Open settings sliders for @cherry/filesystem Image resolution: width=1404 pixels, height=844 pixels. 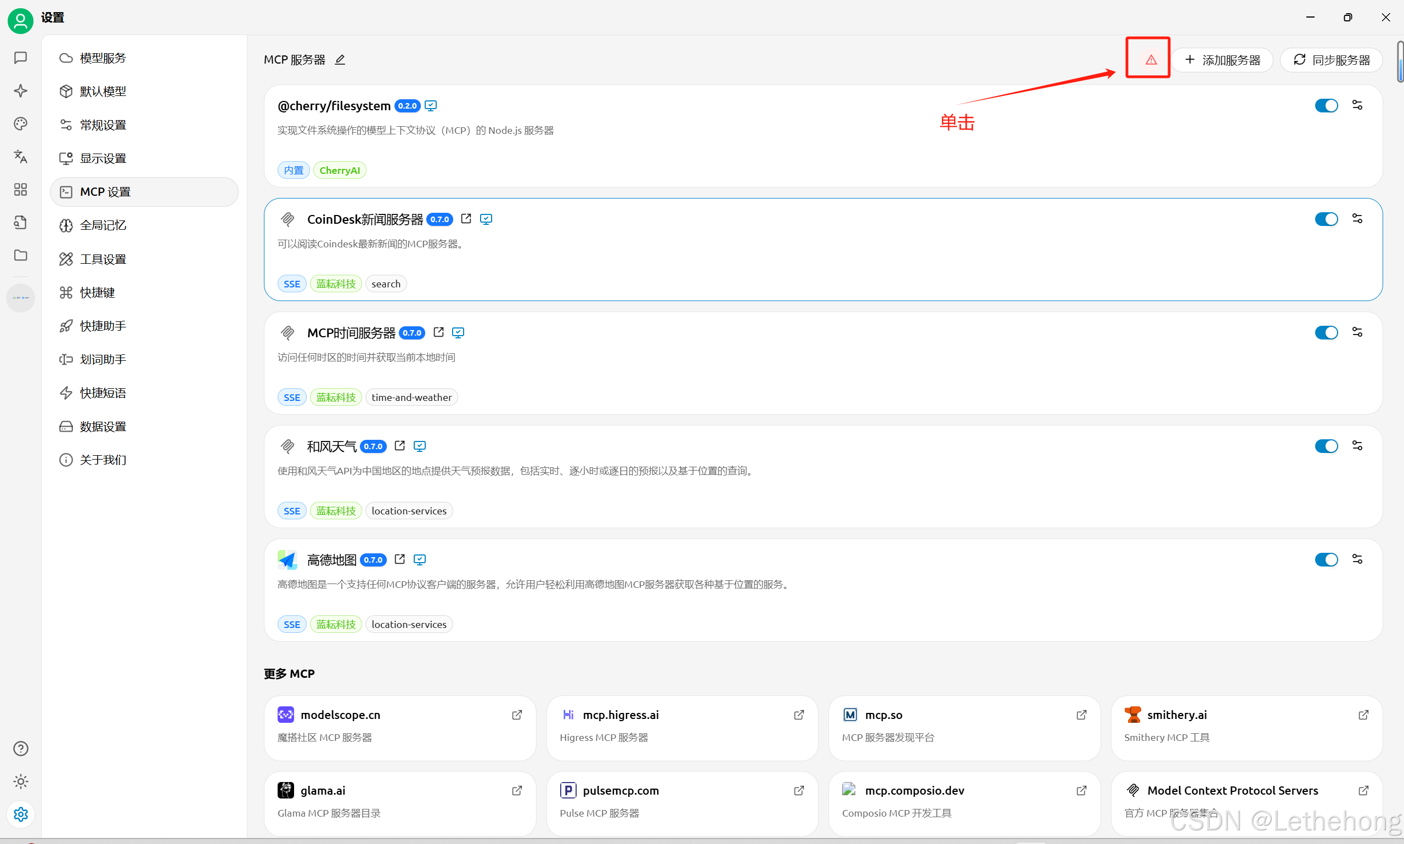point(1357,105)
